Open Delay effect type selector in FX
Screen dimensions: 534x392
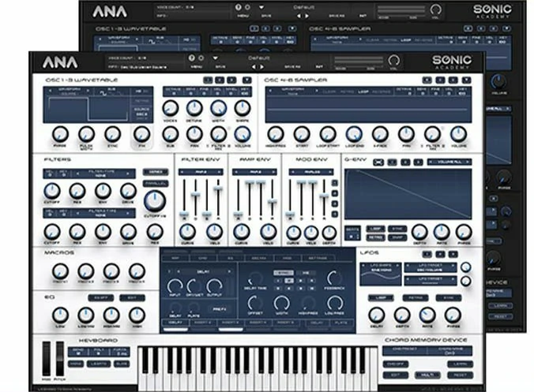click(x=203, y=271)
